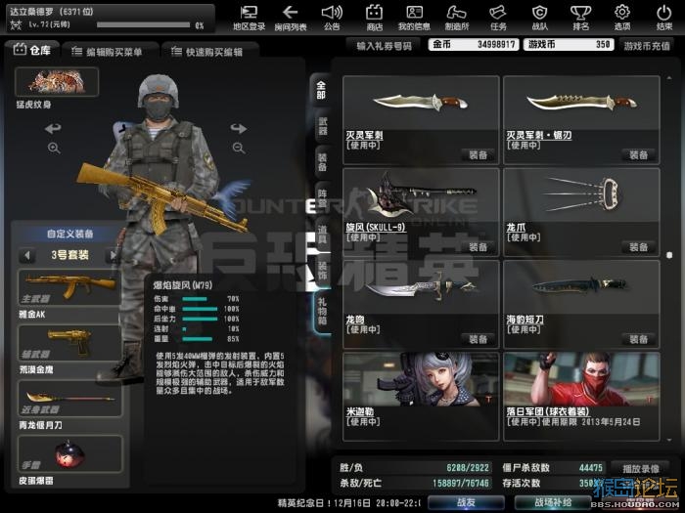Screen dimensions: 685x513
Task: Select the 装饰 decoration category tab
Action: pyautogui.click(x=322, y=271)
